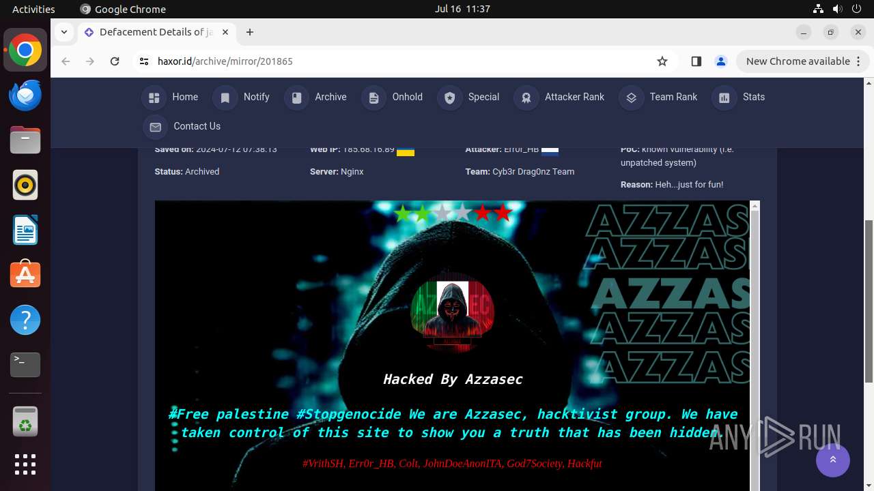Select the Defacement Details tab
Viewport: 874px width, 491px height.
coord(156,32)
